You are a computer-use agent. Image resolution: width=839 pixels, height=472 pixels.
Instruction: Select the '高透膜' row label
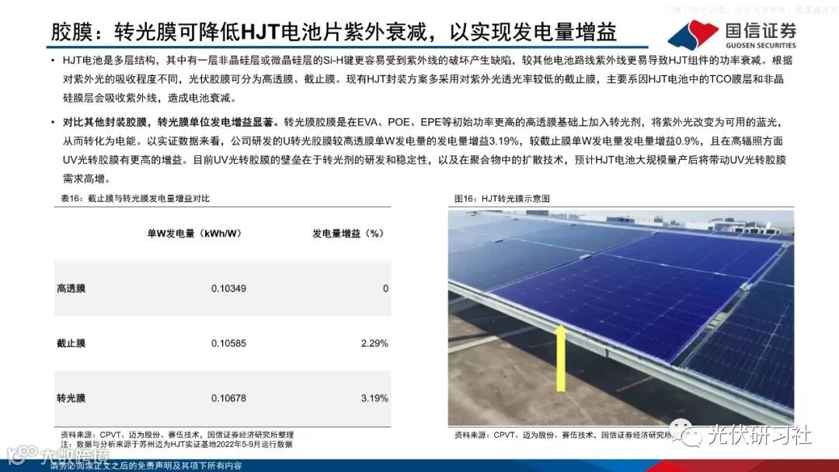[x=71, y=289]
